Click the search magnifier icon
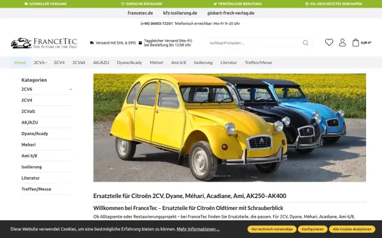382x238 pixels. coord(305,43)
